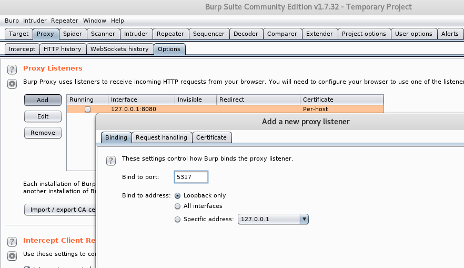The width and height of the screenshot is (464, 268).
Task: Open help for Intercept Client Requests section
Action: tap(12, 242)
